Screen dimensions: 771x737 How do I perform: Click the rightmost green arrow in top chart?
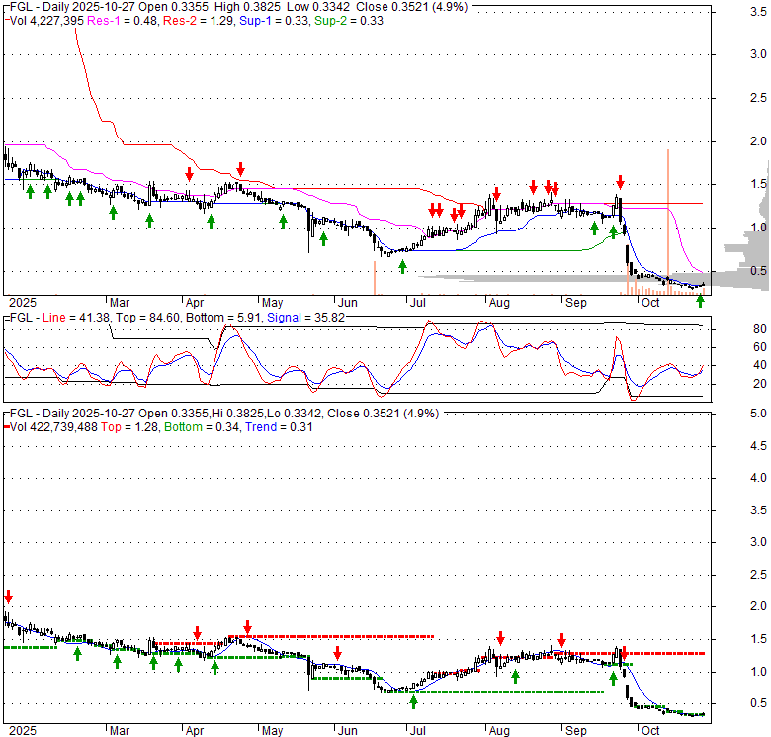700,301
